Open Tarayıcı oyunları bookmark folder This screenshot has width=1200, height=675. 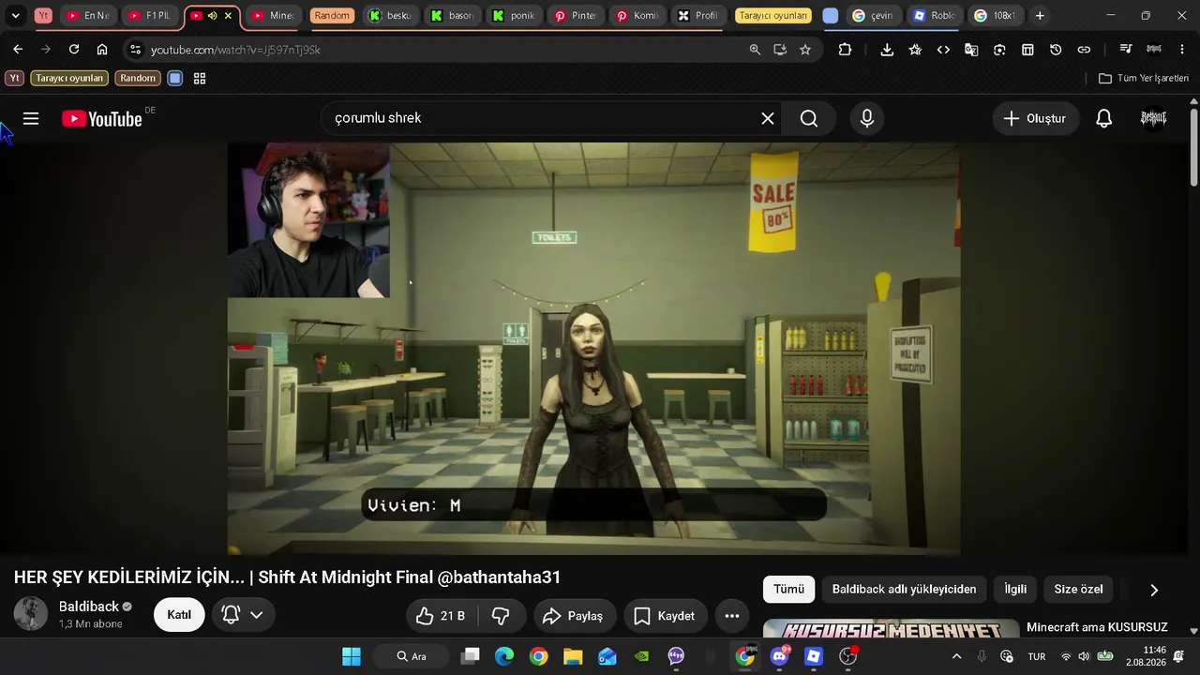click(x=69, y=78)
